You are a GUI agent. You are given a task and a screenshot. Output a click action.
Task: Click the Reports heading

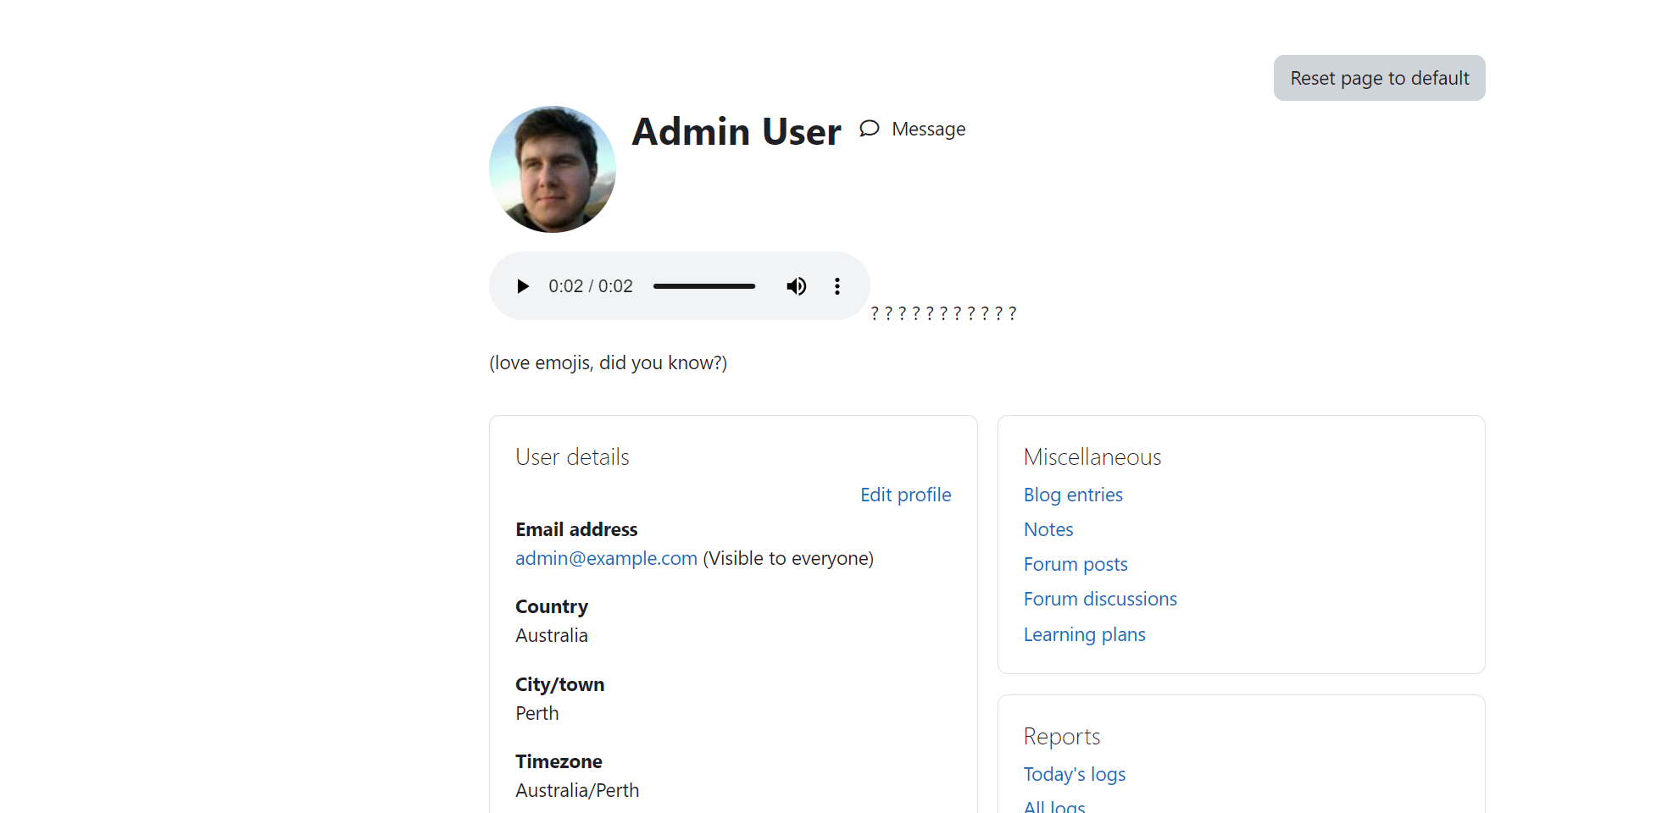click(x=1061, y=737)
